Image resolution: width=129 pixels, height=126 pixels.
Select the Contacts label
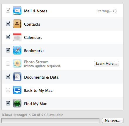[32, 24]
